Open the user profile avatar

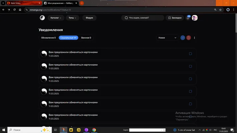[x=195, y=18]
